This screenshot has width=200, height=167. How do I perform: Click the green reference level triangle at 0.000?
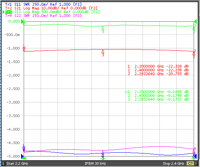(x=22, y=21)
